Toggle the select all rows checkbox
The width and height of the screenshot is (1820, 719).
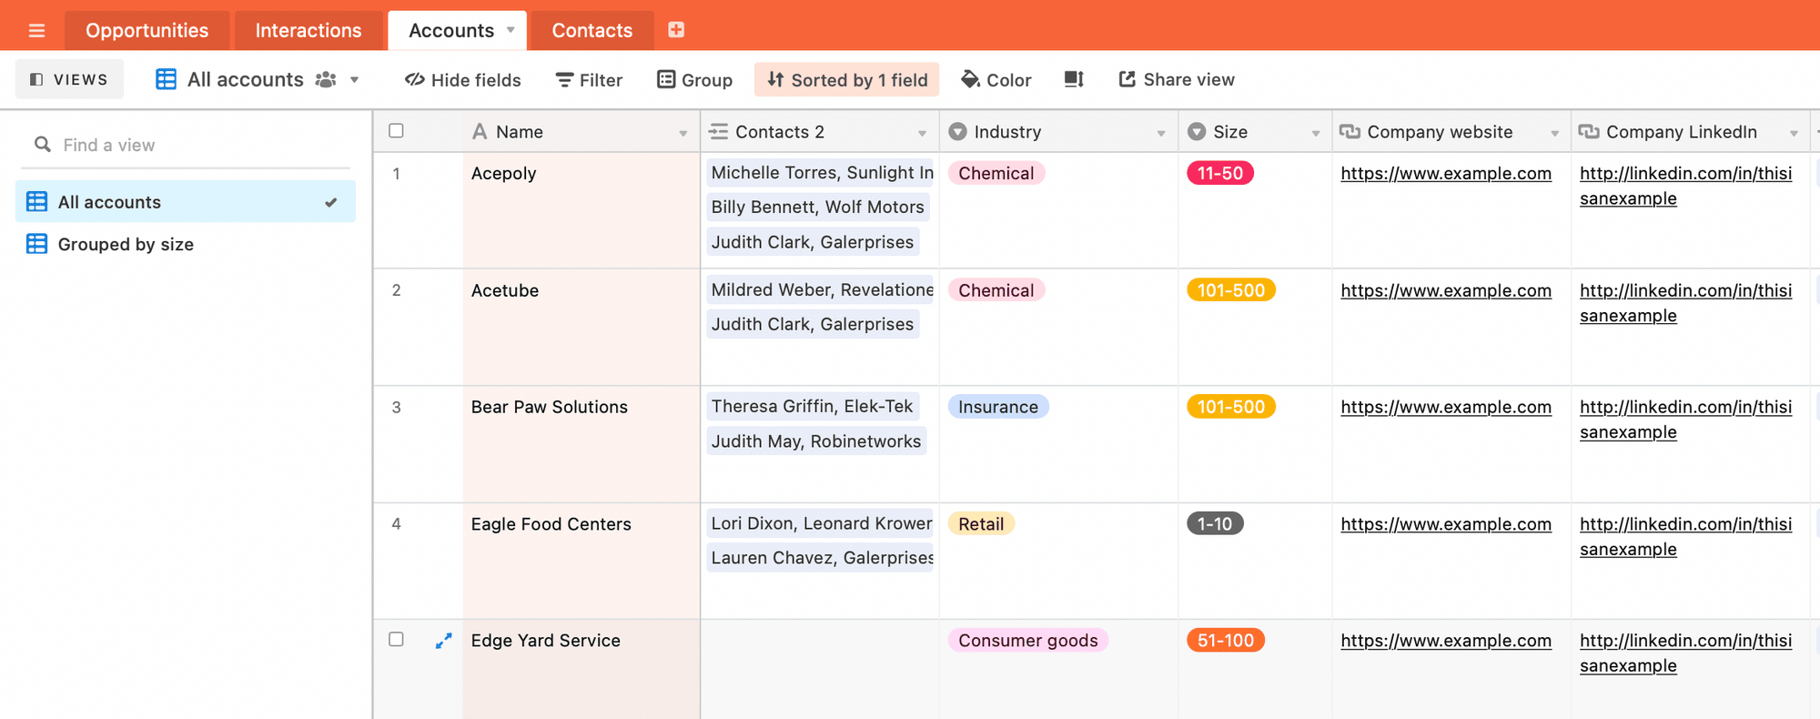396,131
